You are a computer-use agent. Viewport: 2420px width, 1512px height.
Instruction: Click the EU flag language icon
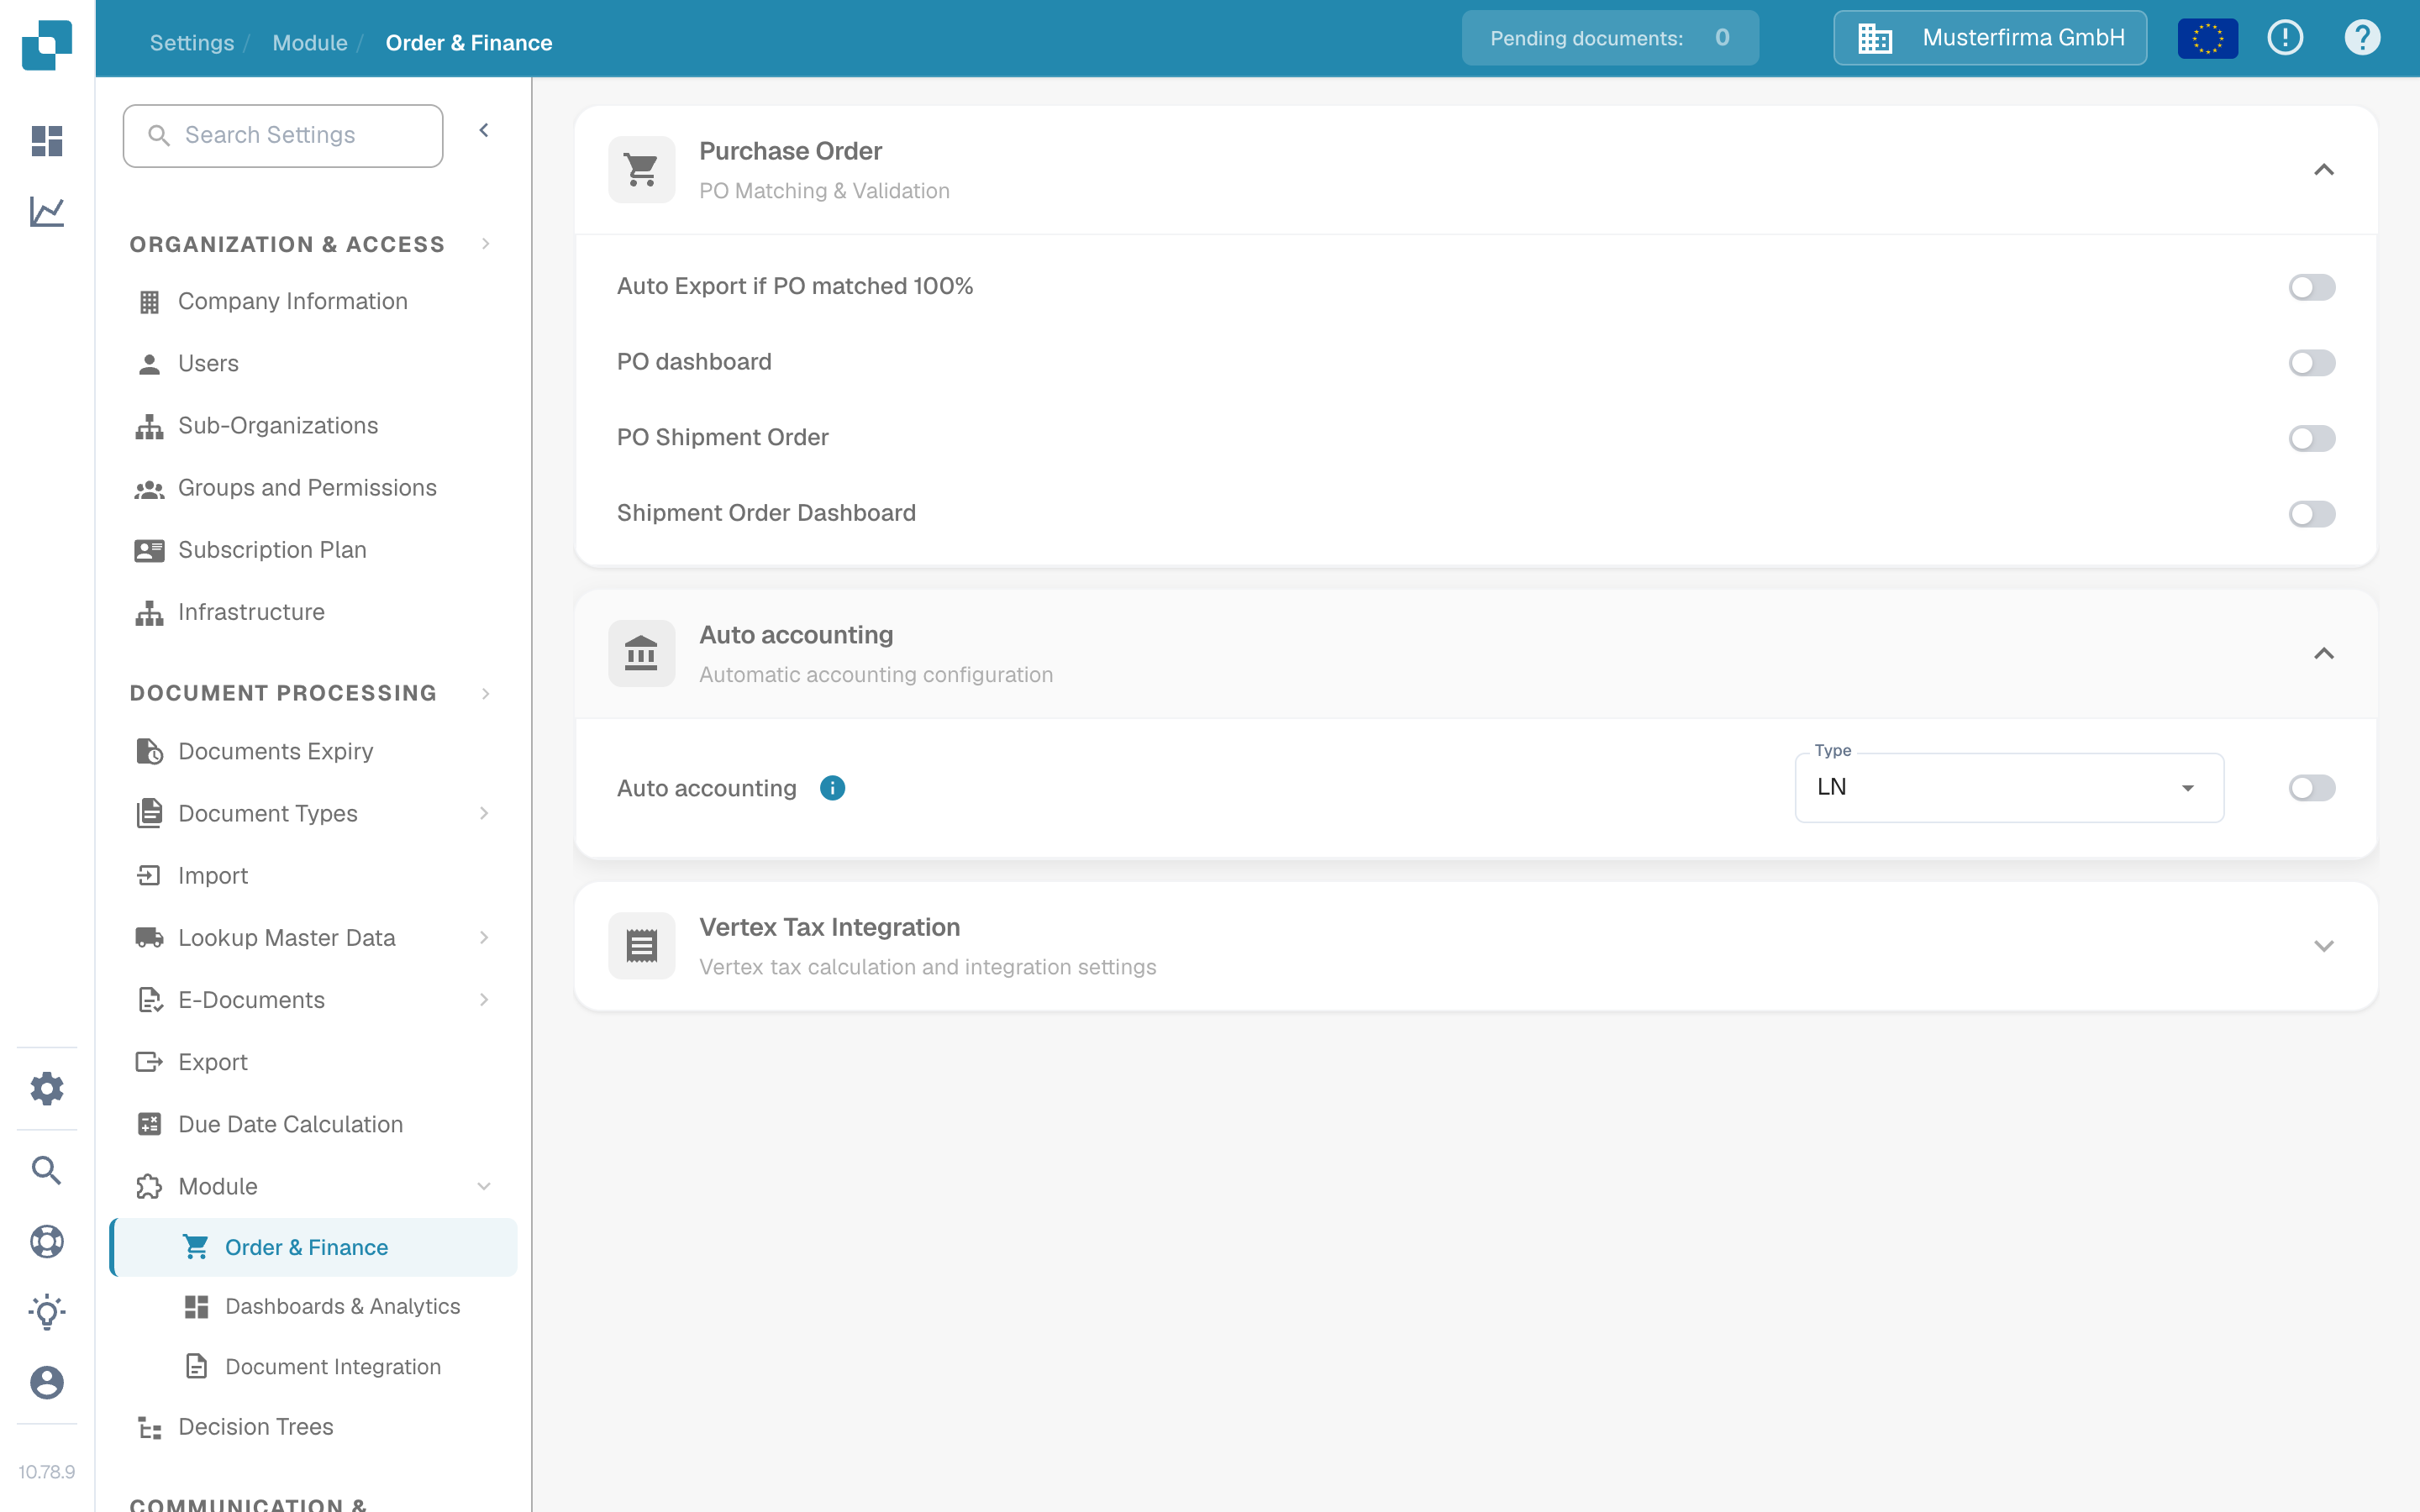[2207, 38]
